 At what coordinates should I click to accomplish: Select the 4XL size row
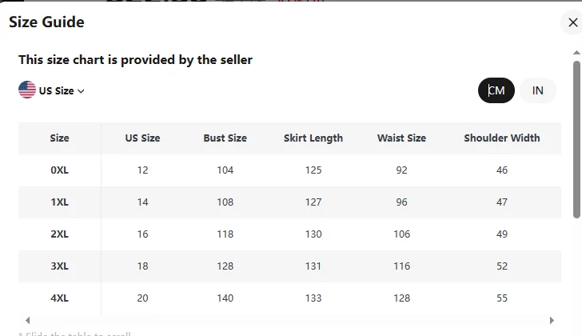coord(59,298)
